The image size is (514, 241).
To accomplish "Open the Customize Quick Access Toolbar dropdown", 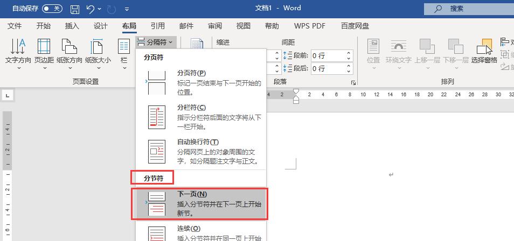I will pyautogui.click(x=127, y=9).
